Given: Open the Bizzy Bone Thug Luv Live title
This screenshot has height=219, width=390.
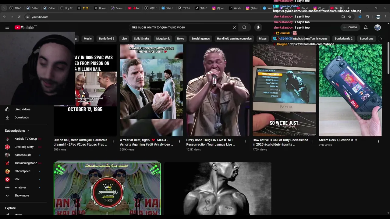Looking at the screenshot, I should pos(211,142).
